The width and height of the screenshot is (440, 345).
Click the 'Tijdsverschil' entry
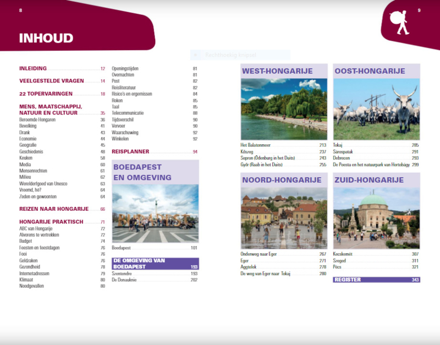coord(155,119)
